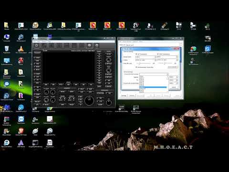229x172 pixels.
Task: Open the first menu in the remote utility window
Action: pyautogui.click(x=120, y=42)
